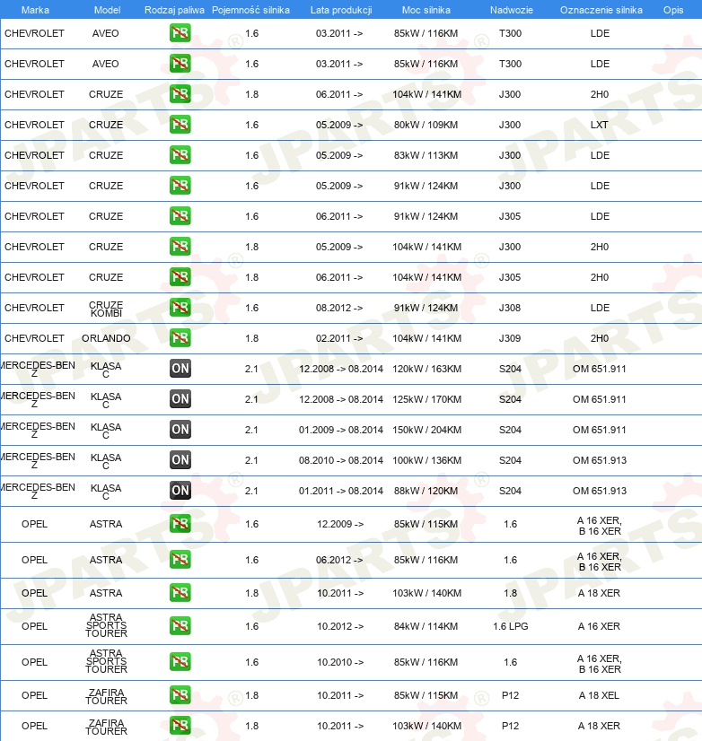Select the 80kW / 109KM power cell
The width and height of the screenshot is (702, 741).
(426, 125)
